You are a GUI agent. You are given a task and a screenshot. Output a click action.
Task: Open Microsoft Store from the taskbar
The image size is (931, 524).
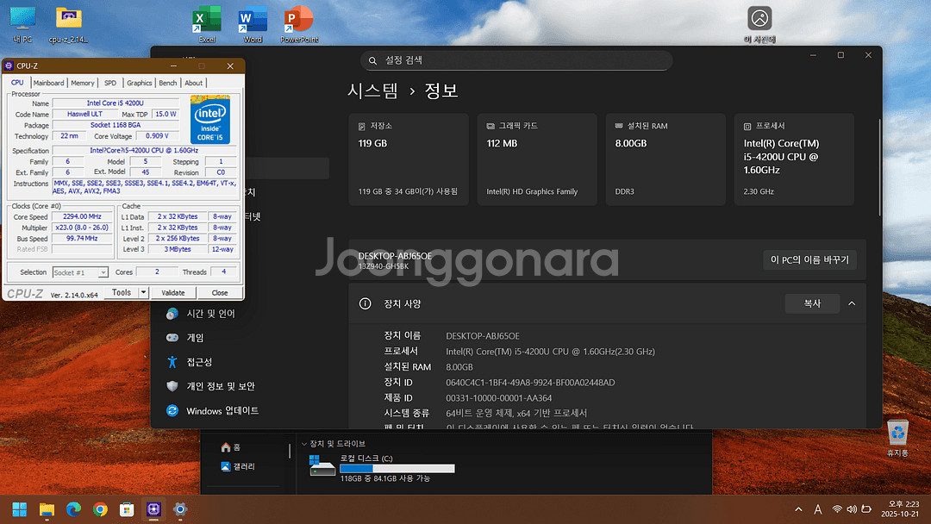127,508
